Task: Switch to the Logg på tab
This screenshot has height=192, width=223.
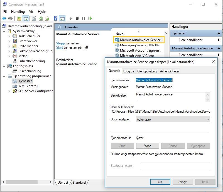Action: tap(129, 71)
